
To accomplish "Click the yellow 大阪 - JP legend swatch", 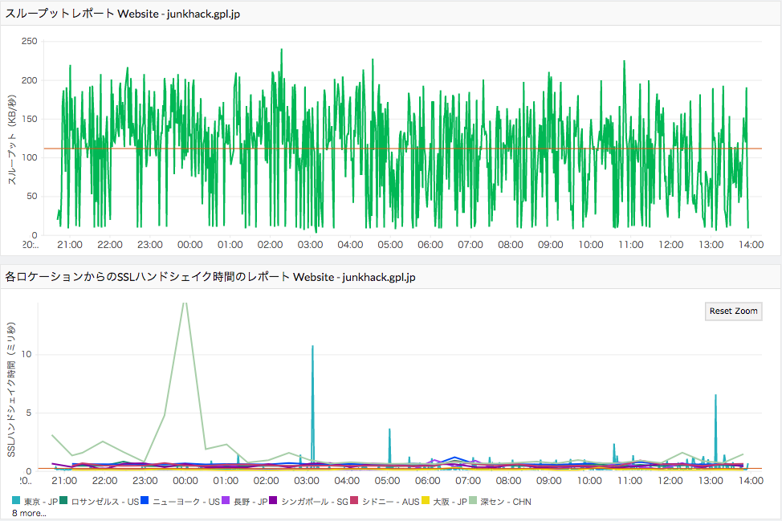I will 426,502.
